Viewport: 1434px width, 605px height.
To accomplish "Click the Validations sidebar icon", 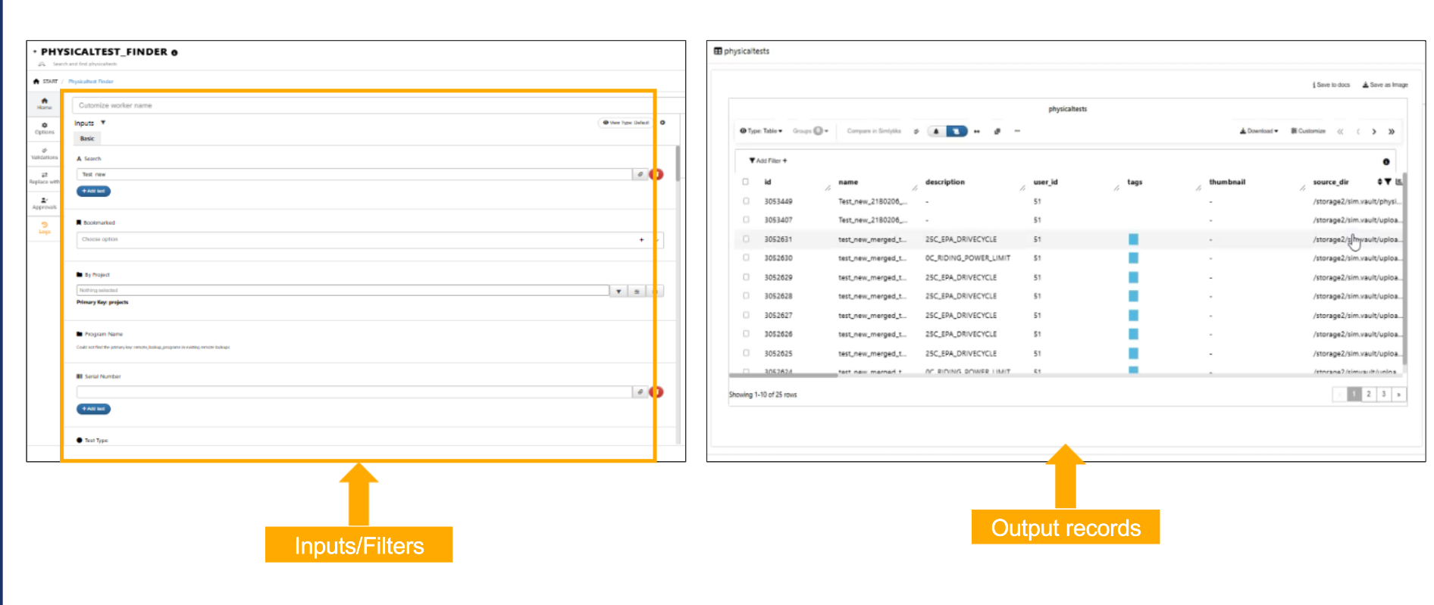I will tap(44, 153).
